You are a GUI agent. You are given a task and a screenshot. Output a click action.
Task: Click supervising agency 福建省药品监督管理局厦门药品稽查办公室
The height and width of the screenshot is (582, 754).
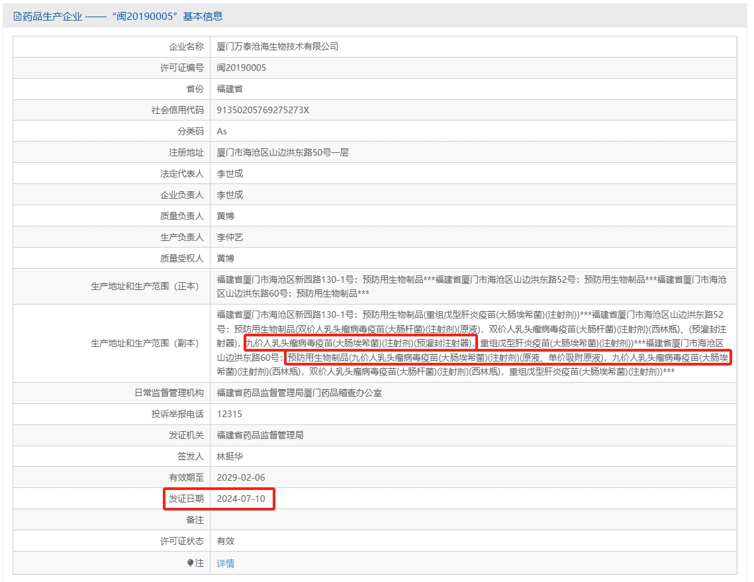click(x=299, y=393)
